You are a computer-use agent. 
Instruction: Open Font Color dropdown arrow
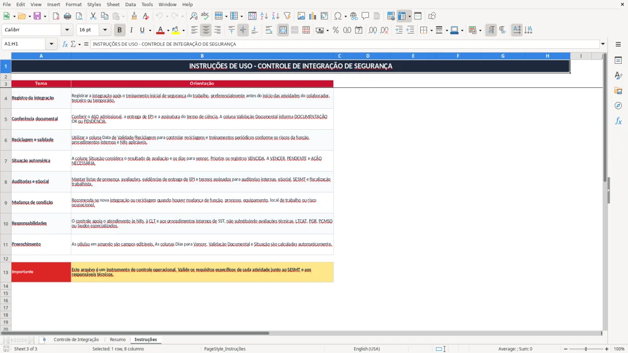(x=167, y=30)
